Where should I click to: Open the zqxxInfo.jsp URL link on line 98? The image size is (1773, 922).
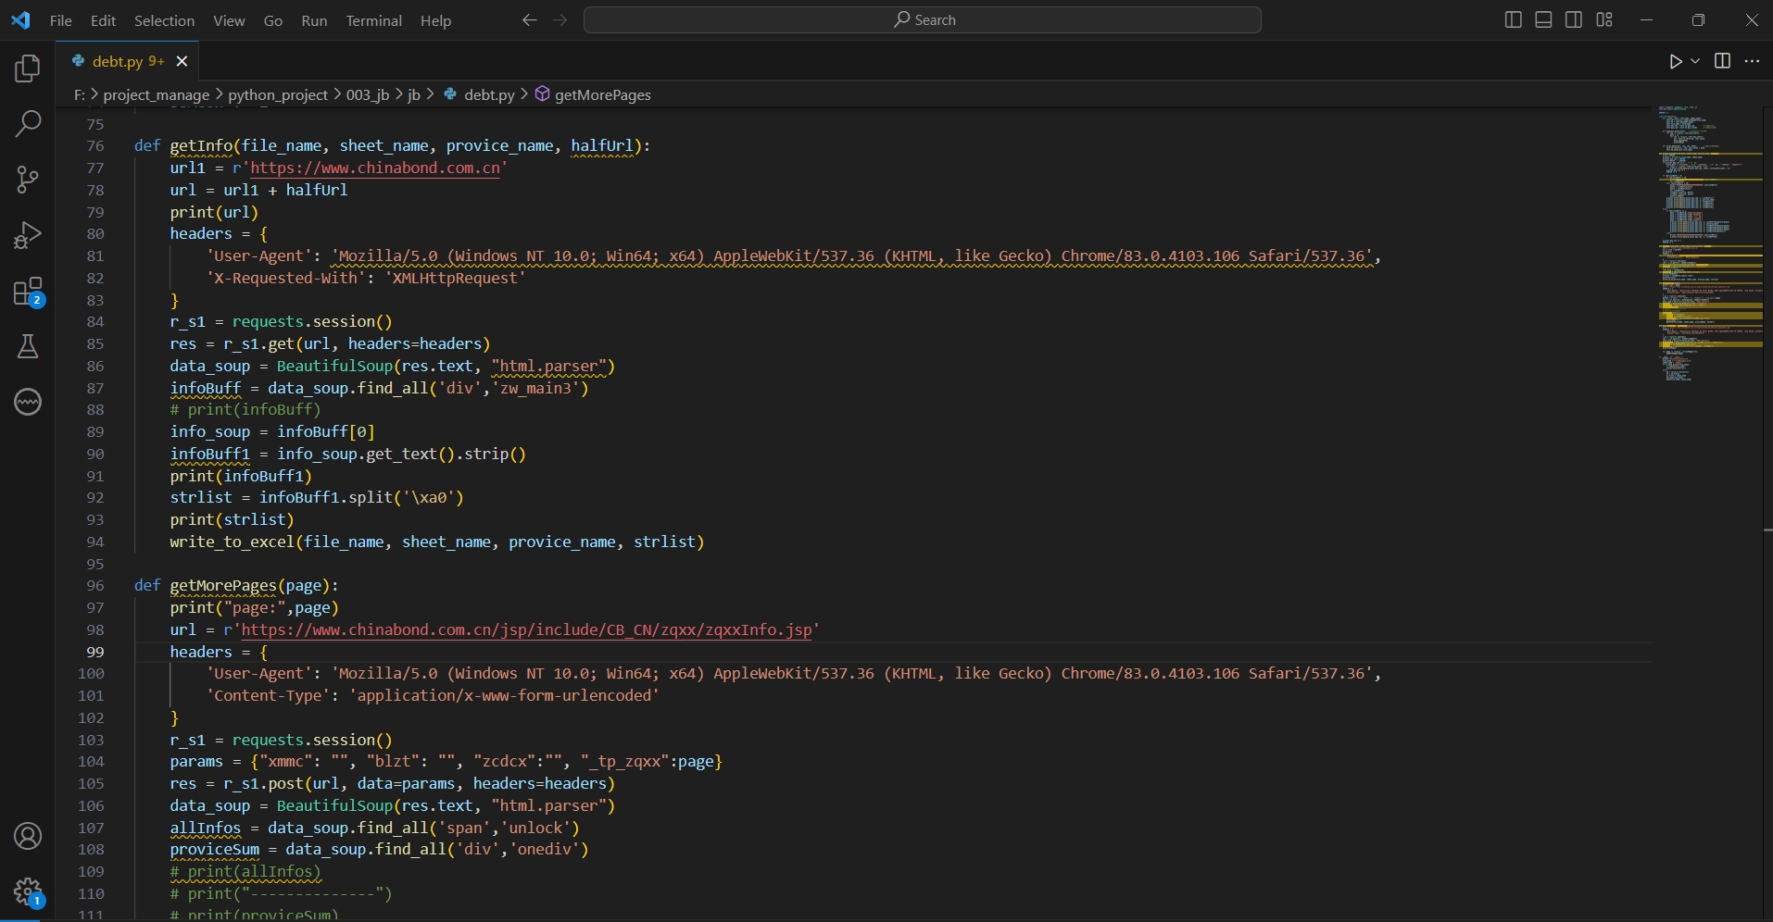pyautogui.click(x=526, y=629)
